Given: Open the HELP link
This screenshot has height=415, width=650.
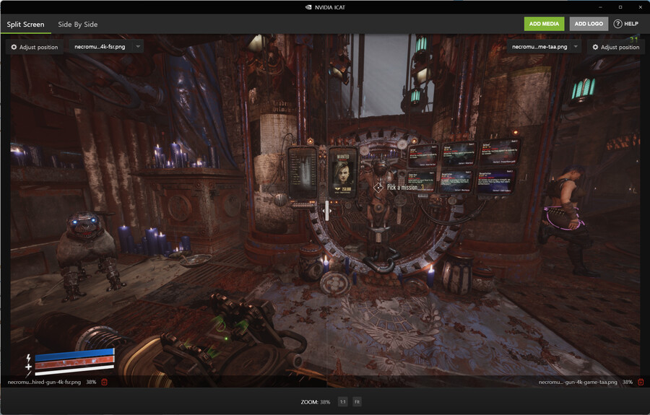Looking at the screenshot, I should pyautogui.click(x=626, y=24).
